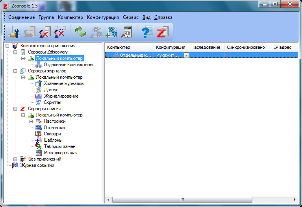Viewport: 302px width, 207px height.
Task: Click the red Z icon of Серверы поиска
Action: click(23, 109)
